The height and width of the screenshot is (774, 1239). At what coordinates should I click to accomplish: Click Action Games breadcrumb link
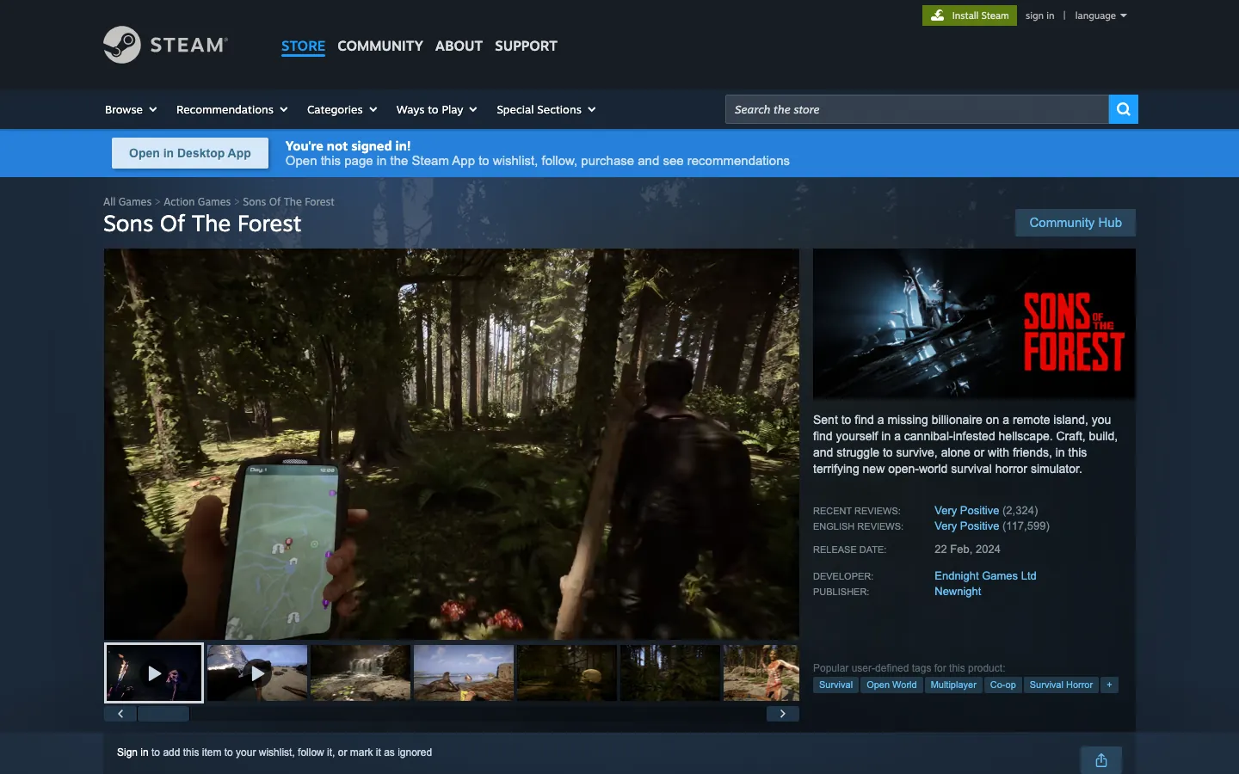pyautogui.click(x=197, y=202)
